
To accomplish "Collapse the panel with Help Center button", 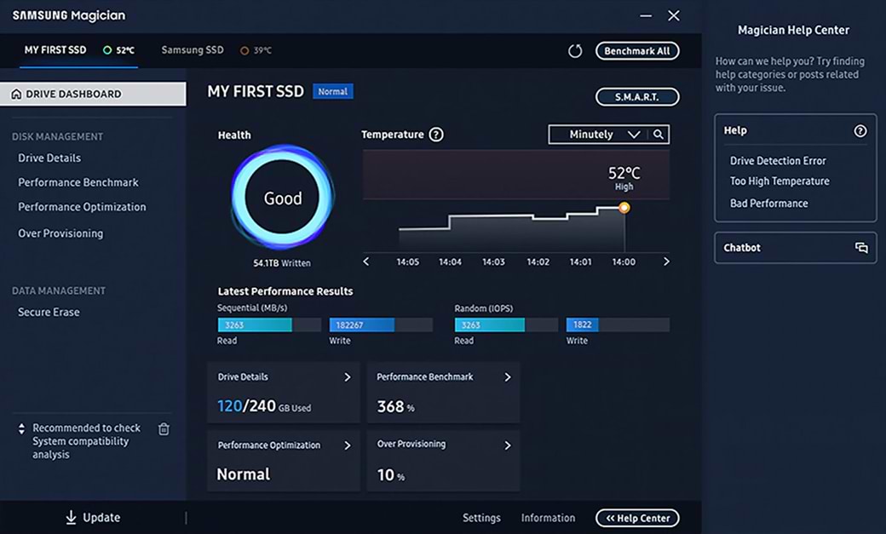I will point(637,518).
